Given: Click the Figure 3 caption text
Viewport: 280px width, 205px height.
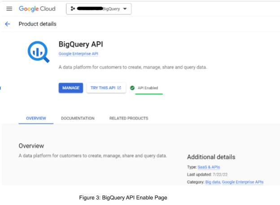Looking at the screenshot, I should click(x=123, y=197).
